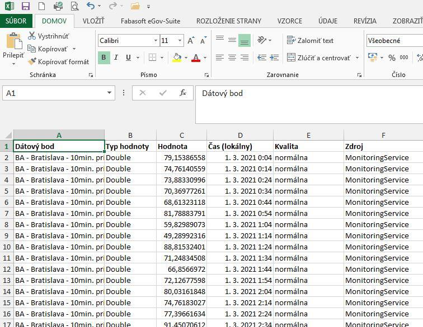Cut selection with Vystrihnúť

49,36
